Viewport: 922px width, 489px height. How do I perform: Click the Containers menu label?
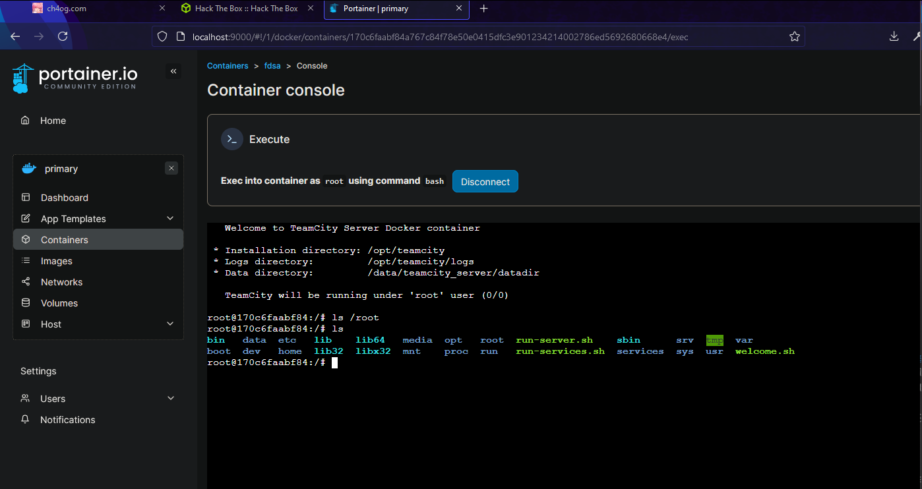point(65,240)
